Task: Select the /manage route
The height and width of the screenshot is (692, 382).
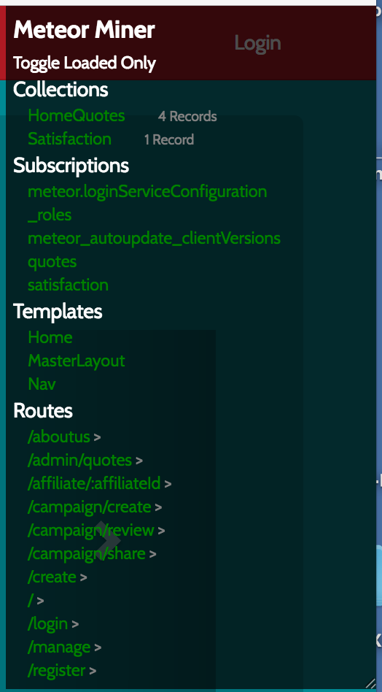Action: point(59,647)
